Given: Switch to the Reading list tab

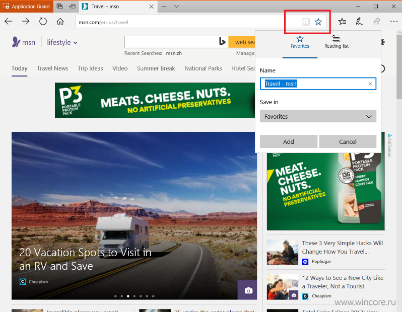Looking at the screenshot, I should click(x=337, y=42).
